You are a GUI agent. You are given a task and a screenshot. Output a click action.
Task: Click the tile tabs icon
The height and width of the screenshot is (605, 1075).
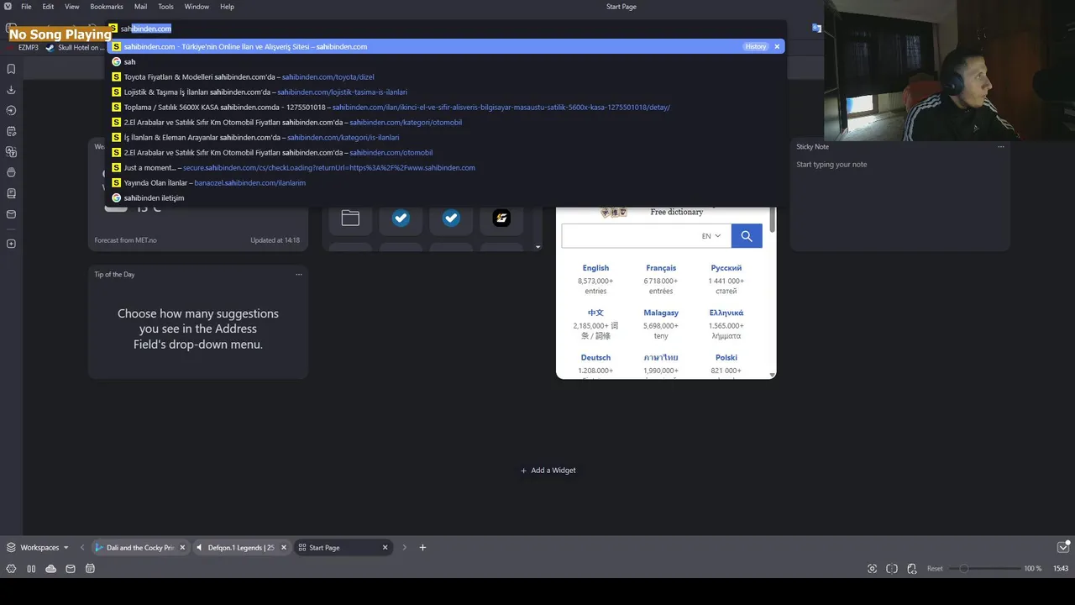892,569
